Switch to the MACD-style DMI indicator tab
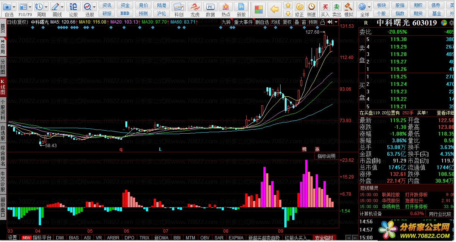This screenshot has height=242, width=456. point(60,238)
